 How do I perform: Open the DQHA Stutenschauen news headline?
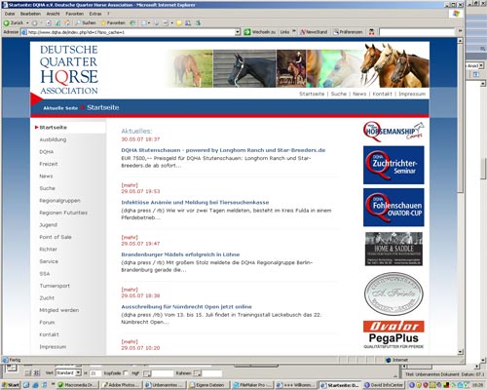point(223,150)
